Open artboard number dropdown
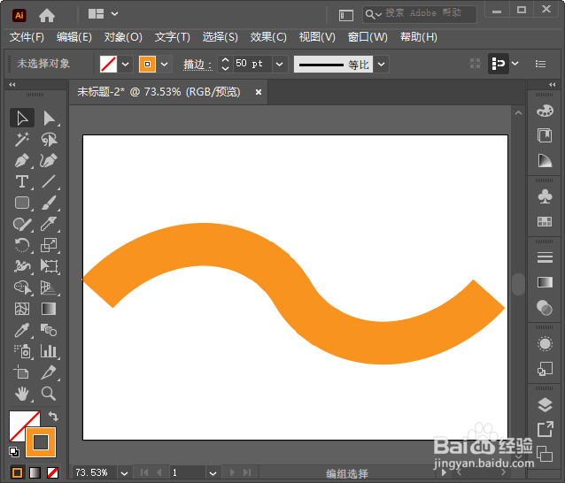 click(x=213, y=473)
